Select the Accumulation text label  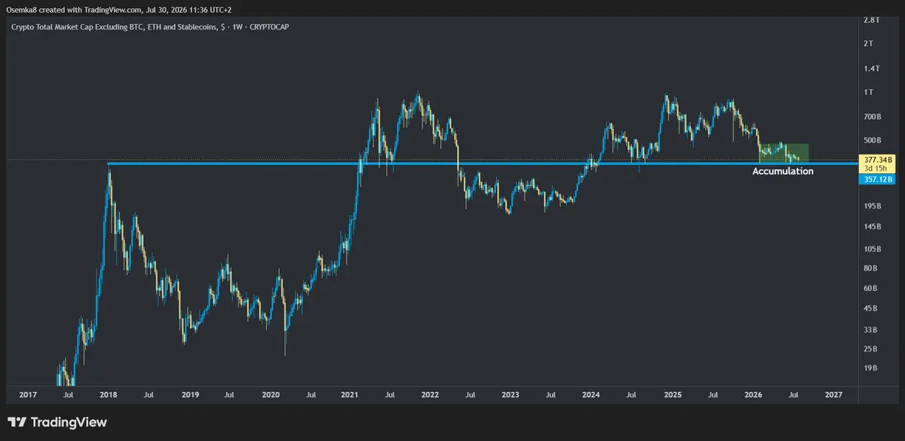(x=783, y=172)
